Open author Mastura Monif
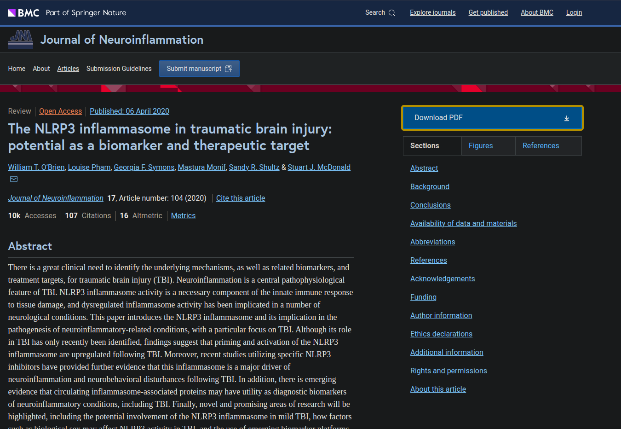This screenshot has width=621, height=429. click(202, 167)
